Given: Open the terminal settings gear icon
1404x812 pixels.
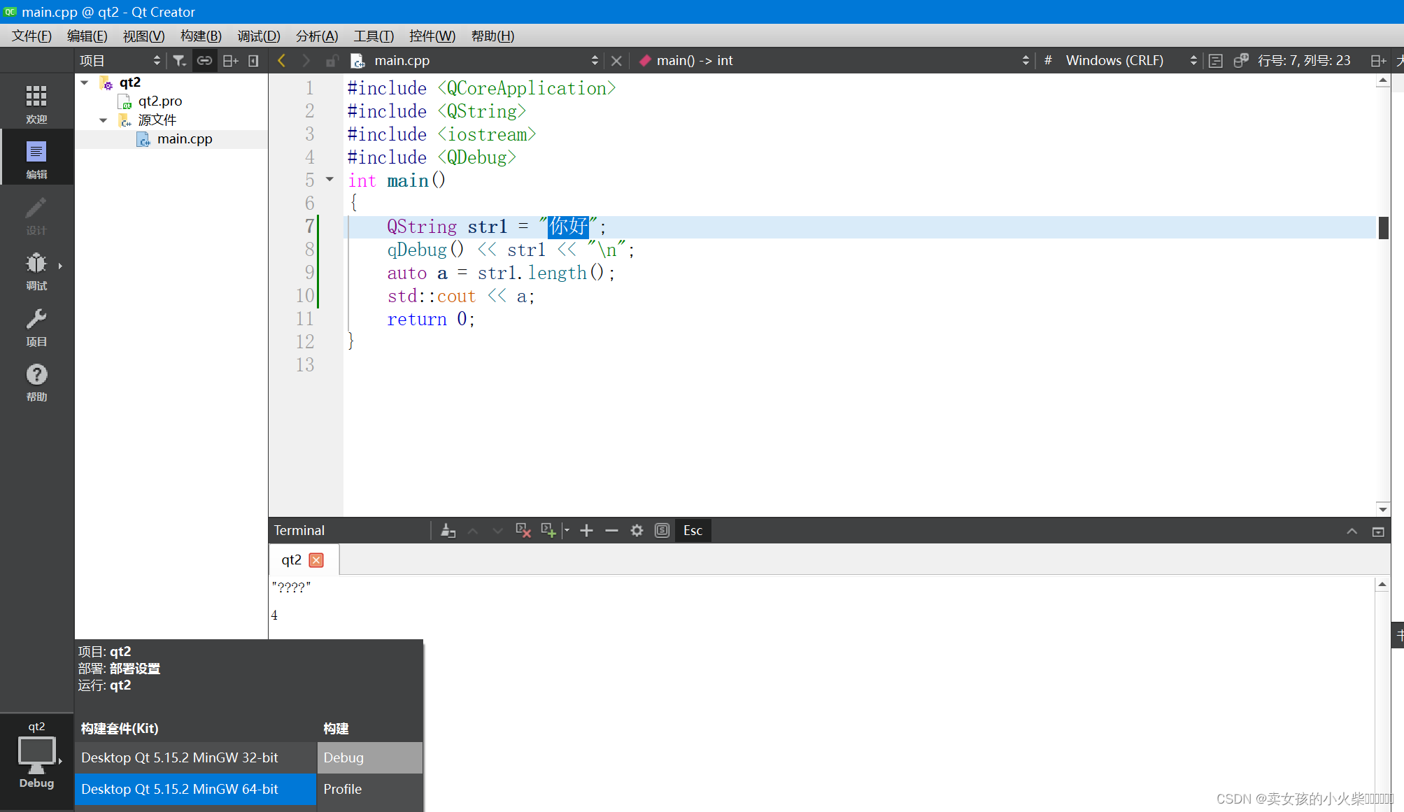Looking at the screenshot, I should point(637,531).
